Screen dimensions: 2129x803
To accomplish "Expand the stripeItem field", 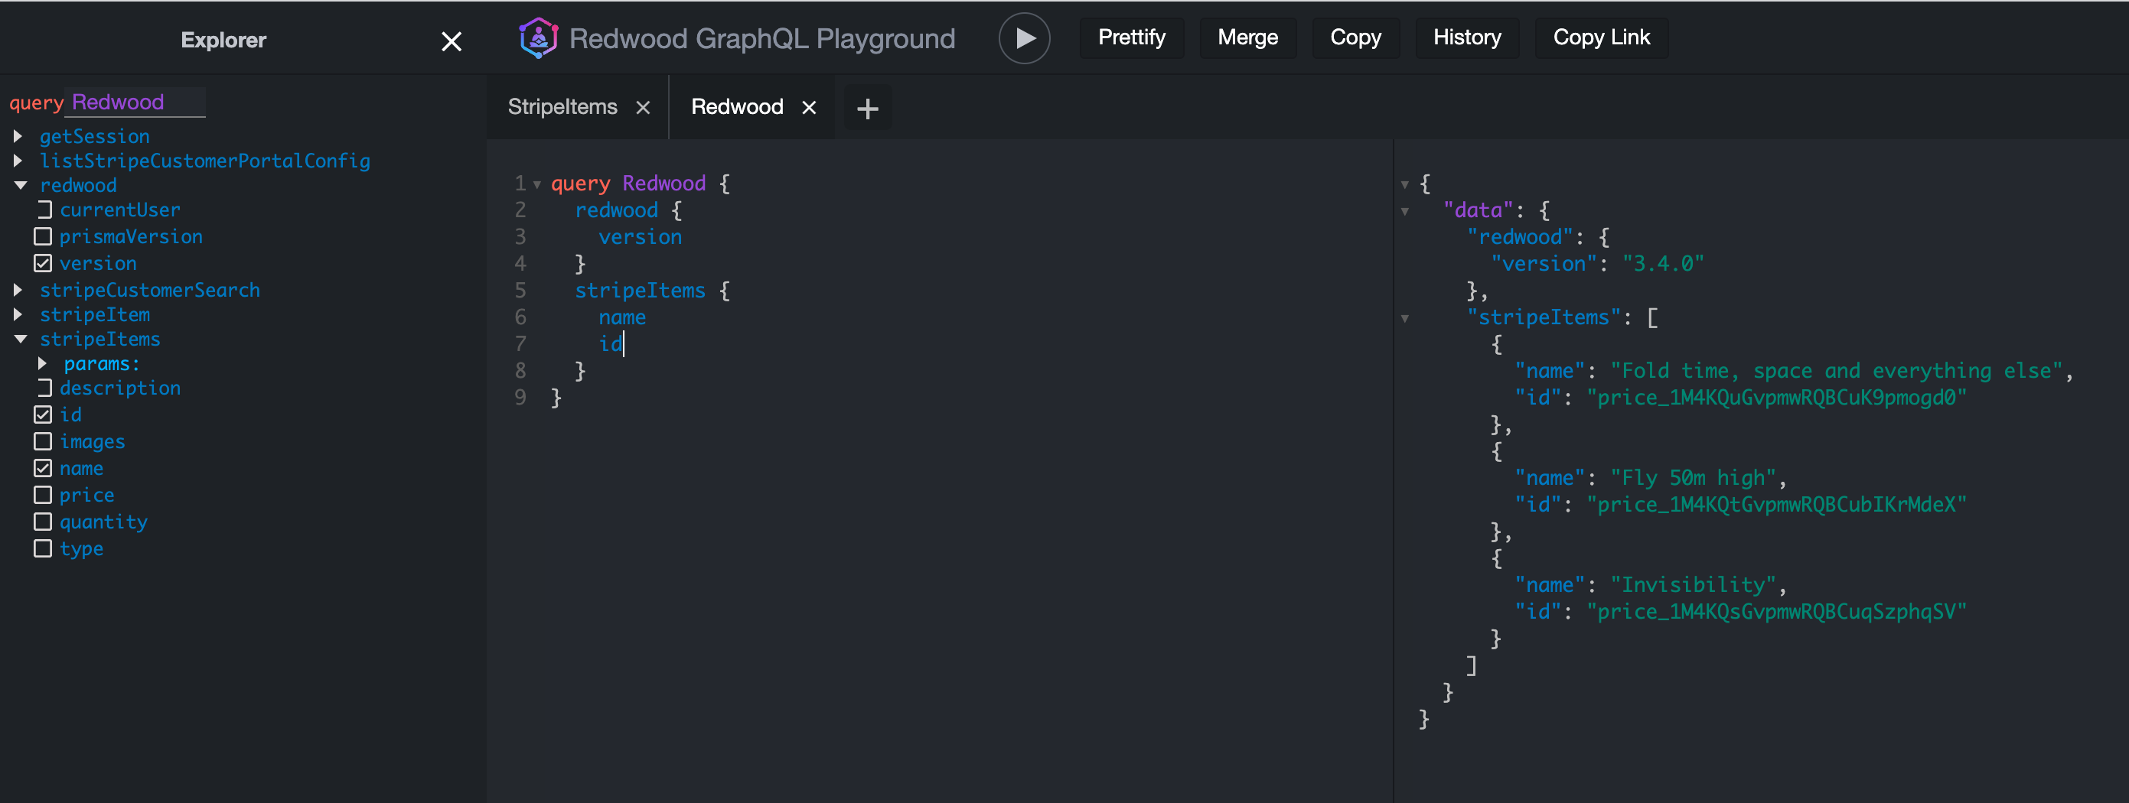I will click(x=18, y=315).
